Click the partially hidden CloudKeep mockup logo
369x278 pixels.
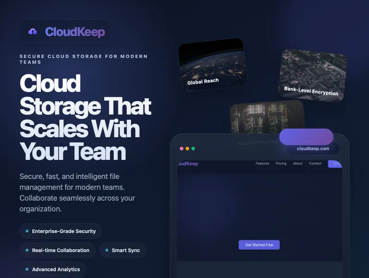tap(188, 164)
